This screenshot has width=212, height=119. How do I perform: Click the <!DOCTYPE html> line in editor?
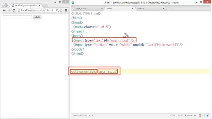coord(86,14)
